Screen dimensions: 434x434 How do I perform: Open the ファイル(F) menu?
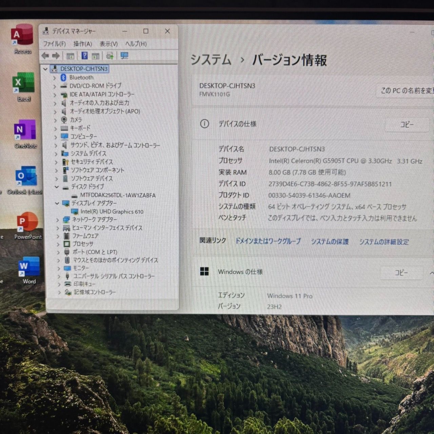pos(55,44)
